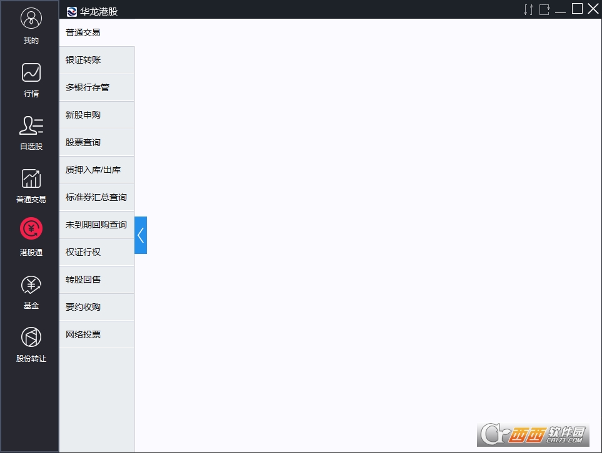Open the 银证转账 menu item
The width and height of the screenshot is (602, 453).
pyautogui.click(x=97, y=60)
